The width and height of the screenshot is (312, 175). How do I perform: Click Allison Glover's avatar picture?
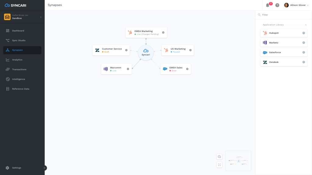coord(286,5)
